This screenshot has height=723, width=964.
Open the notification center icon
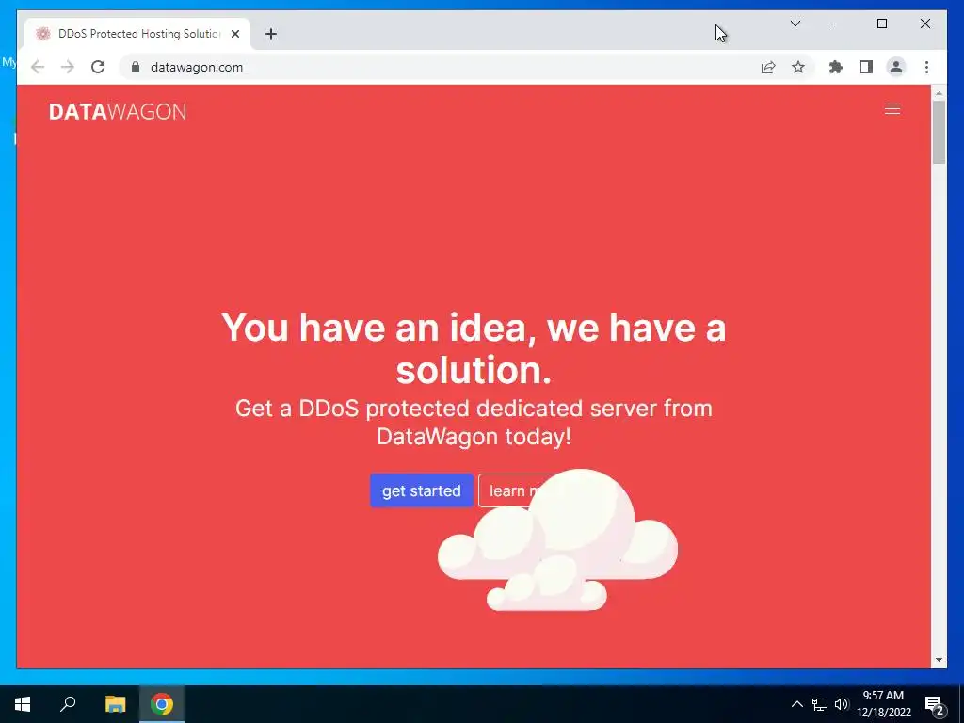[x=935, y=705]
